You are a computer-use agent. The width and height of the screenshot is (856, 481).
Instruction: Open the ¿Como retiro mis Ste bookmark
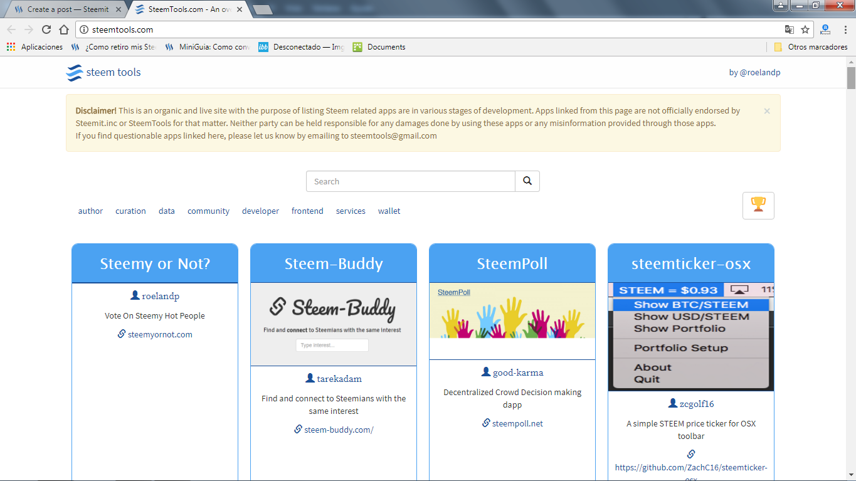coord(113,47)
